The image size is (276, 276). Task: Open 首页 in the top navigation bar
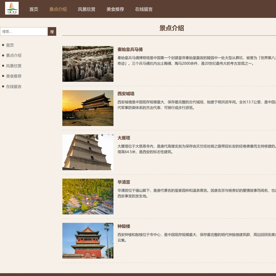(34, 9)
